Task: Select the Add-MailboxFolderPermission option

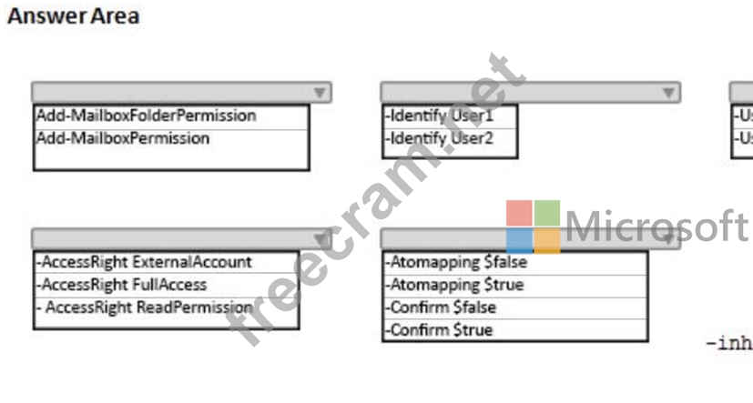Action: [146, 116]
